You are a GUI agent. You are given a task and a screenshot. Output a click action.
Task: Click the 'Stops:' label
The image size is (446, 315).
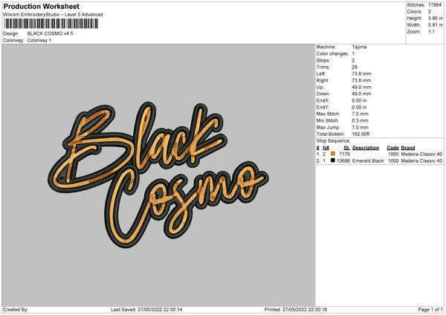[323, 61]
